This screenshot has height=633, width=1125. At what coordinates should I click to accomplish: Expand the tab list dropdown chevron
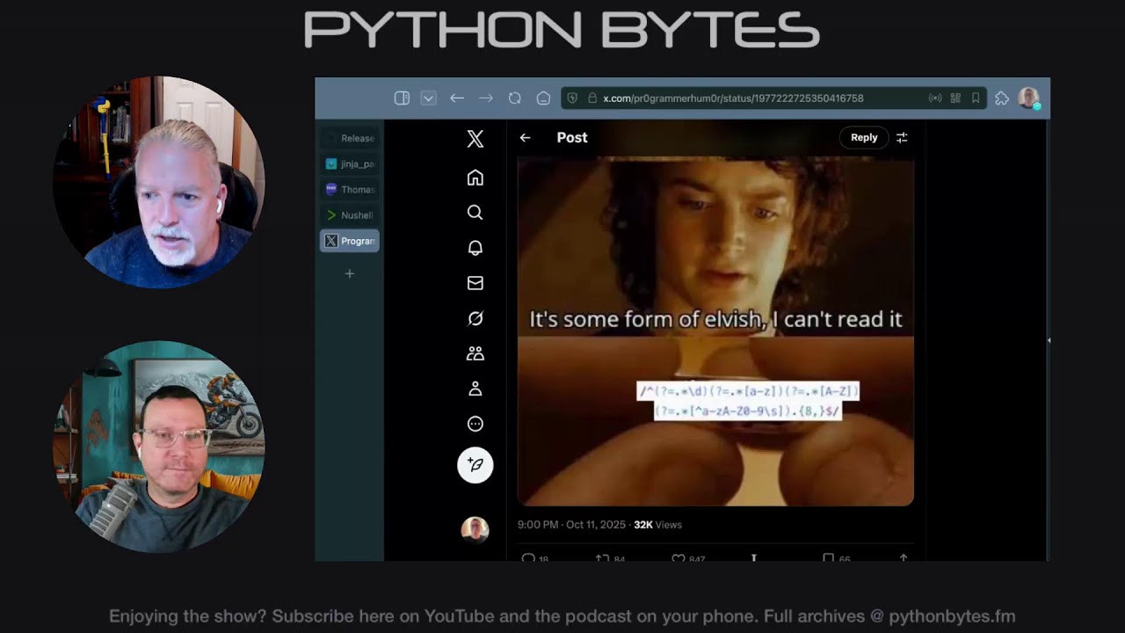(x=428, y=98)
